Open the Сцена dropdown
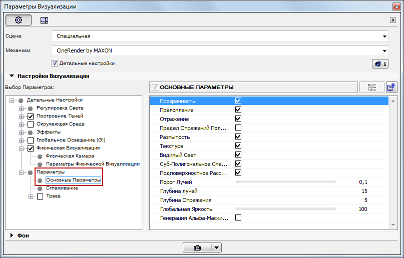The image size is (404, 258). (x=220, y=36)
